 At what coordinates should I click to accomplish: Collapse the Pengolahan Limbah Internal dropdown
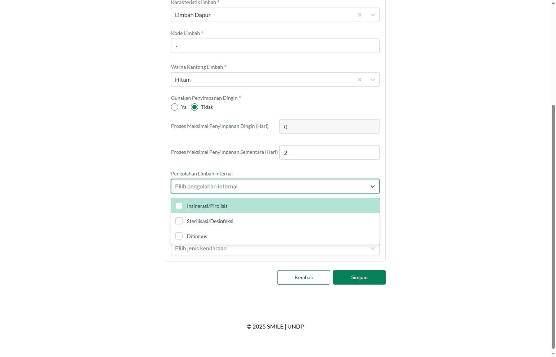tap(372, 186)
